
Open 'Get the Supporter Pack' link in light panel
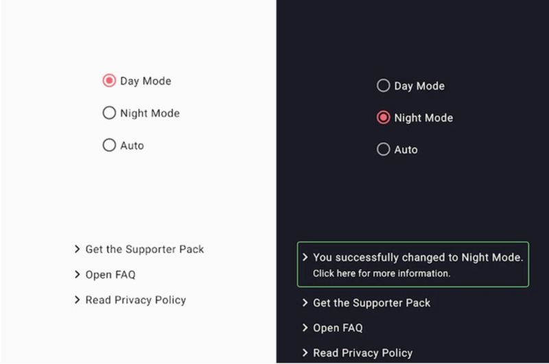(144, 250)
